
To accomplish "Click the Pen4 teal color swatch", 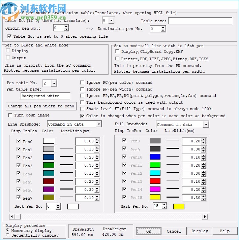I will [49, 173].
